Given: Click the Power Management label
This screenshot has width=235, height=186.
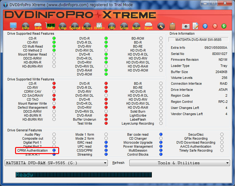Looking at the screenshot, I should point(138,146).
